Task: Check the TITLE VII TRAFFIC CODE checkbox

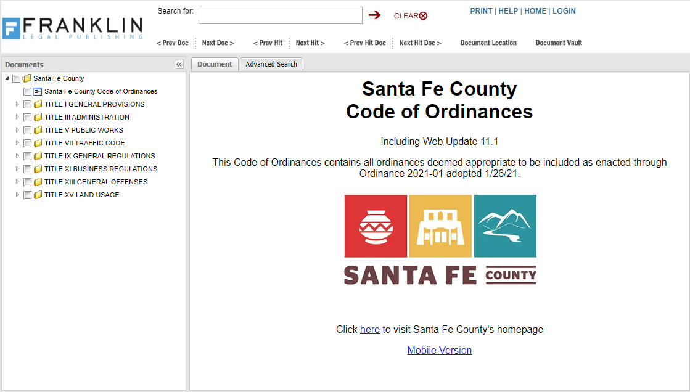Action: click(x=27, y=143)
